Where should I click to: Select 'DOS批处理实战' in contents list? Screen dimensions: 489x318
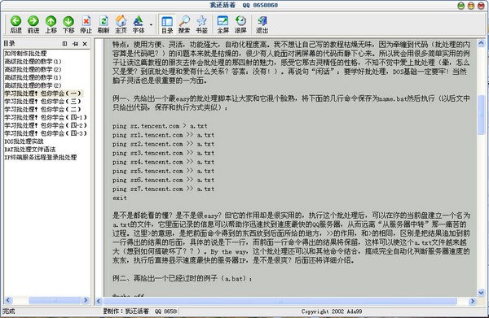[x=24, y=142]
